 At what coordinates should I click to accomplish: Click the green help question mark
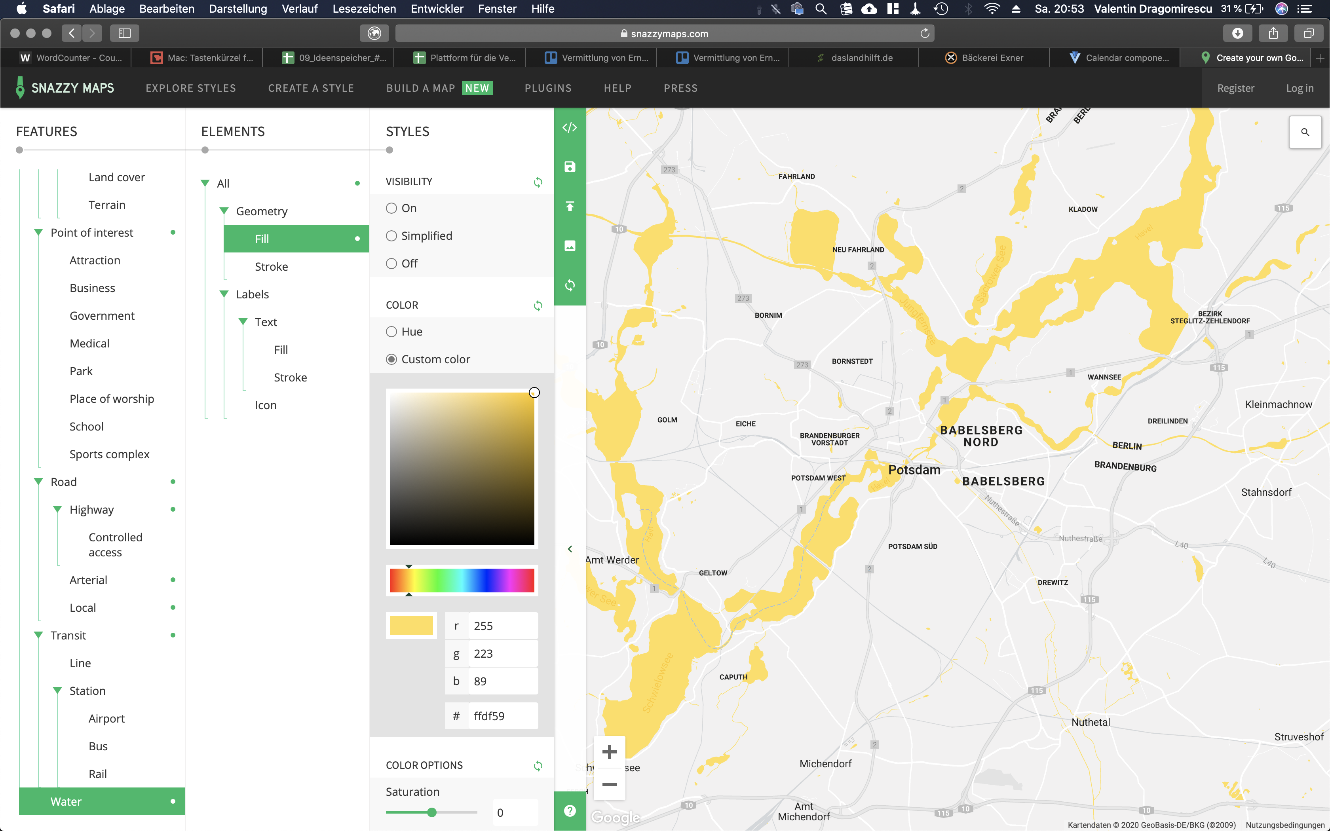point(570,811)
